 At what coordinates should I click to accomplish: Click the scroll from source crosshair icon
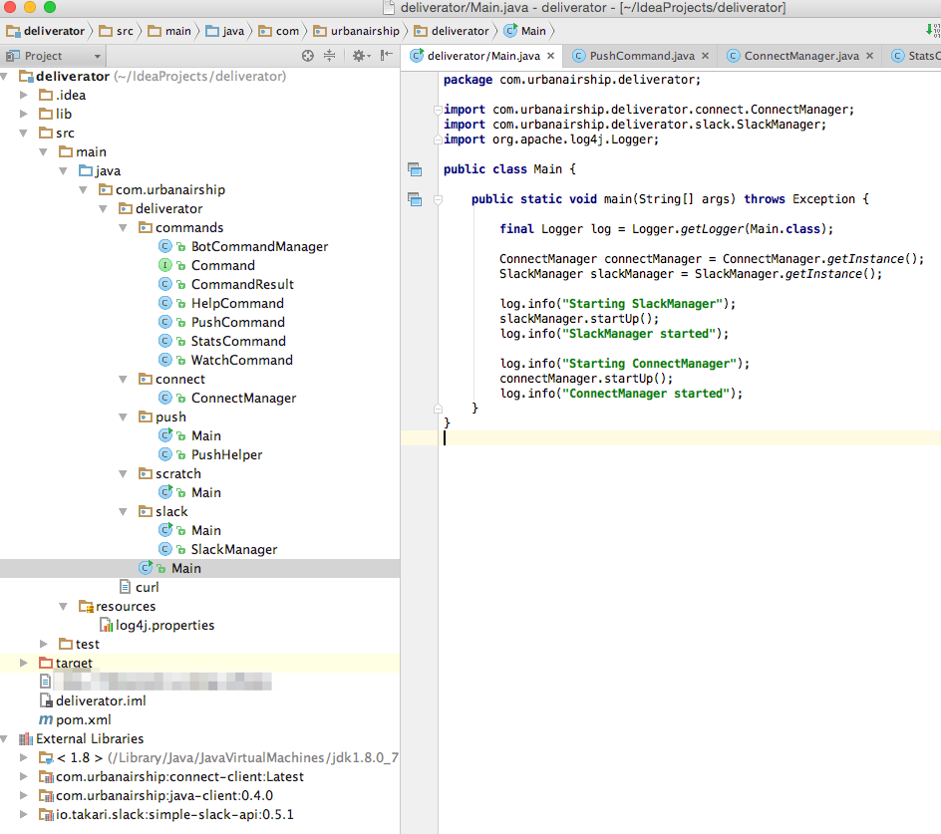308,56
